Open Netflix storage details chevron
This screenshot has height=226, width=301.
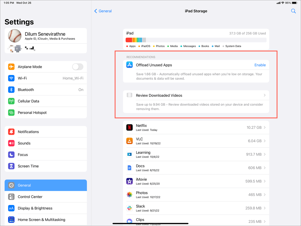pyautogui.click(x=265, y=127)
